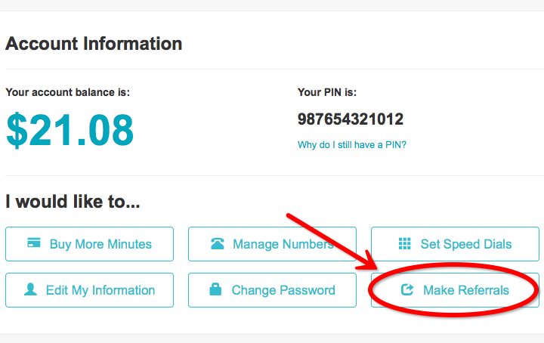544x343 pixels.
Task: Click the person silhouette icon
Action: (x=30, y=289)
